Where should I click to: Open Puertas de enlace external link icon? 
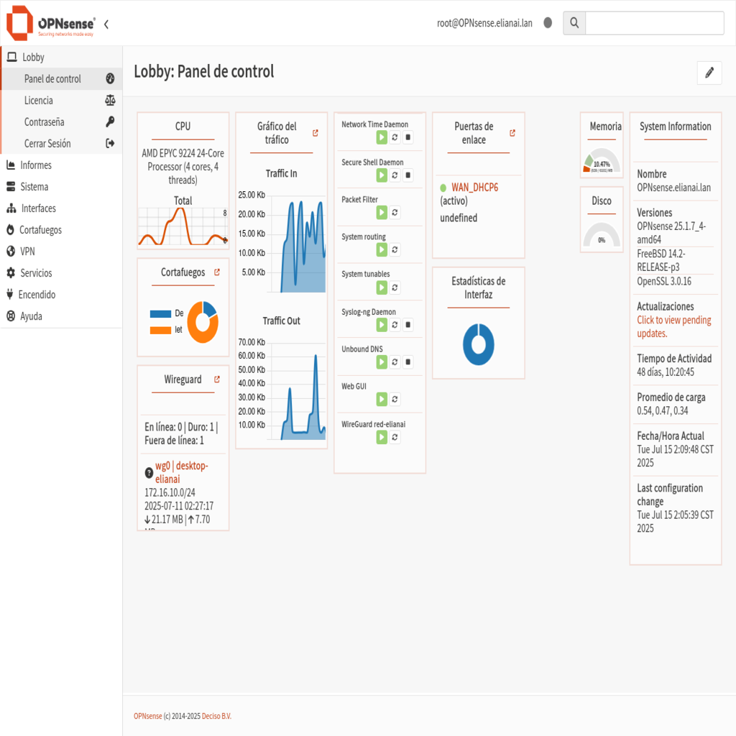(512, 133)
